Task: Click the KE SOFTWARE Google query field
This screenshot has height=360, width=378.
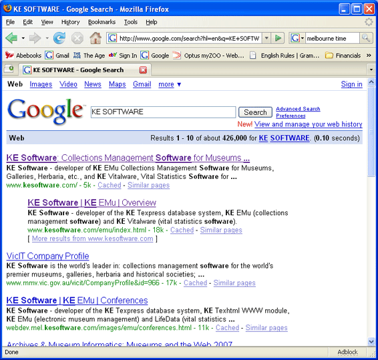Action: [163, 112]
